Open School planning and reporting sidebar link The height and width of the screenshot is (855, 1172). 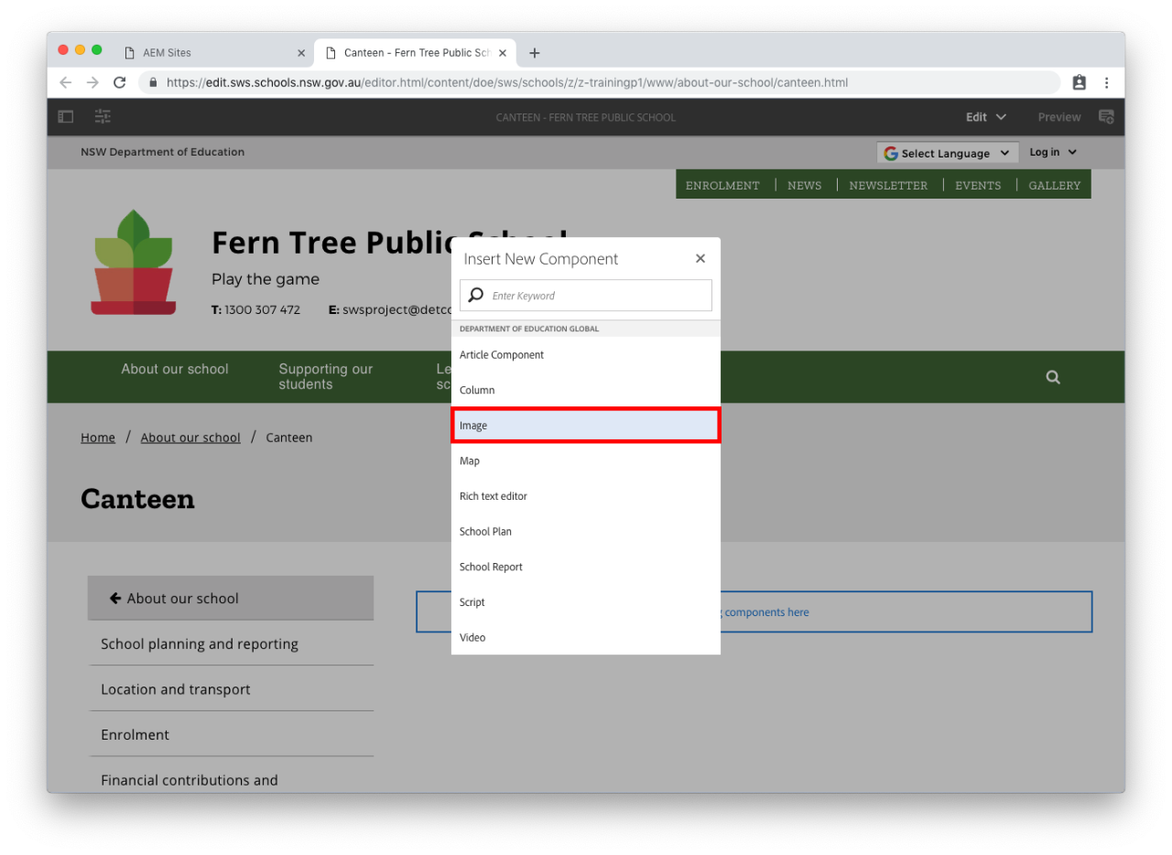point(200,644)
